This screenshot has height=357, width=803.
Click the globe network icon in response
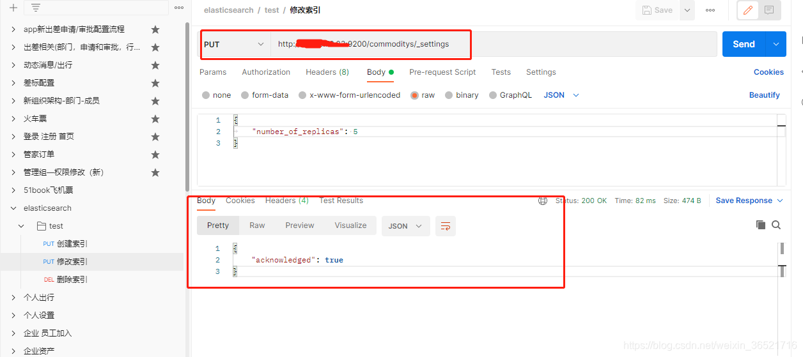pyautogui.click(x=543, y=201)
